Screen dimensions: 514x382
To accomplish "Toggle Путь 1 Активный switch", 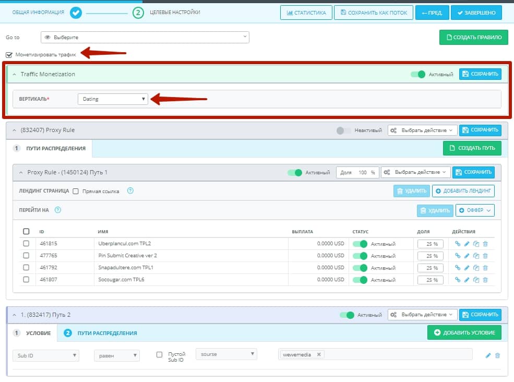I will 295,172.
